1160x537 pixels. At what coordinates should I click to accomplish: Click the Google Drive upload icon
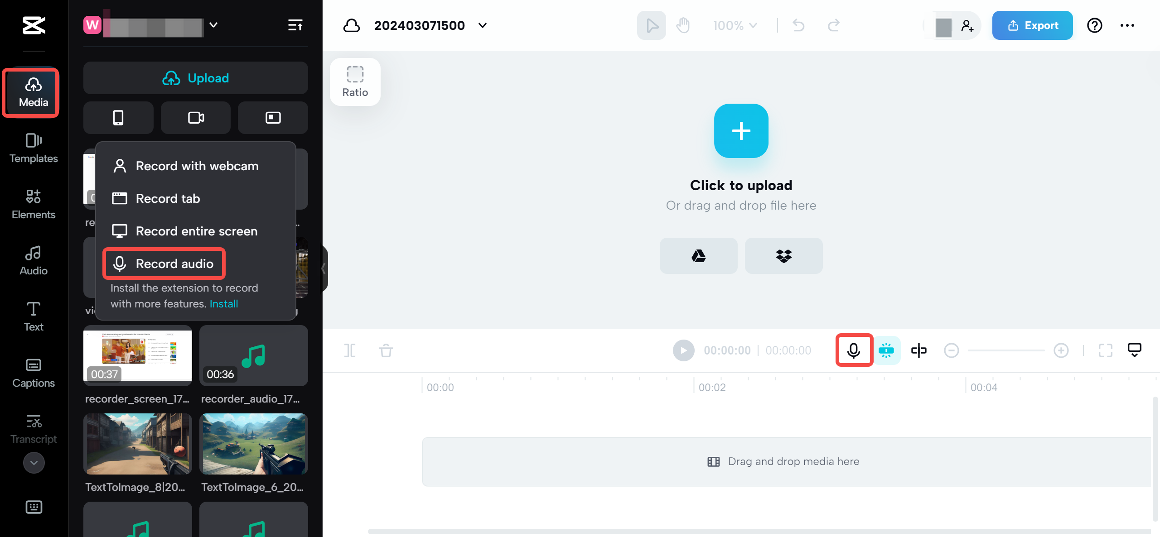[698, 256]
